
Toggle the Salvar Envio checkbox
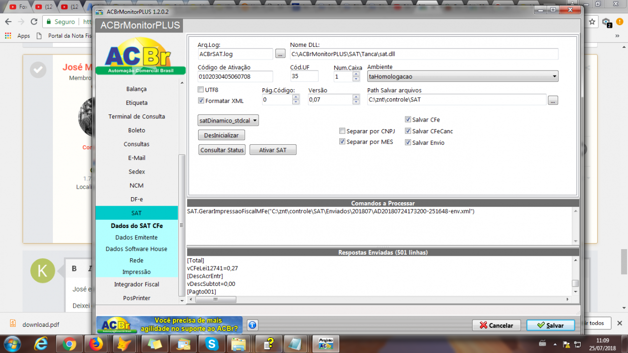tap(408, 143)
